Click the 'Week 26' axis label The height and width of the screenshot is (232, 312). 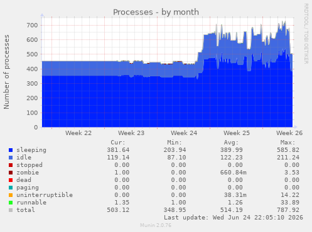289,133
